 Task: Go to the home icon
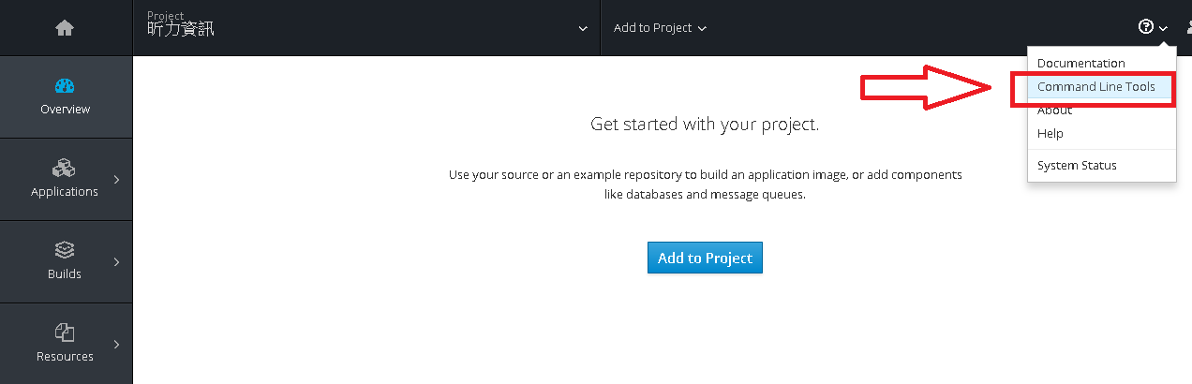65,28
